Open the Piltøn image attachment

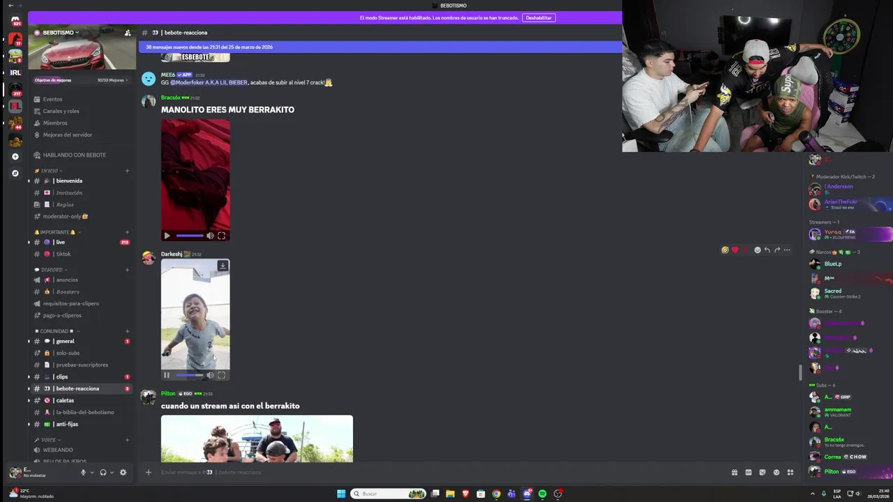pos(257,439)
